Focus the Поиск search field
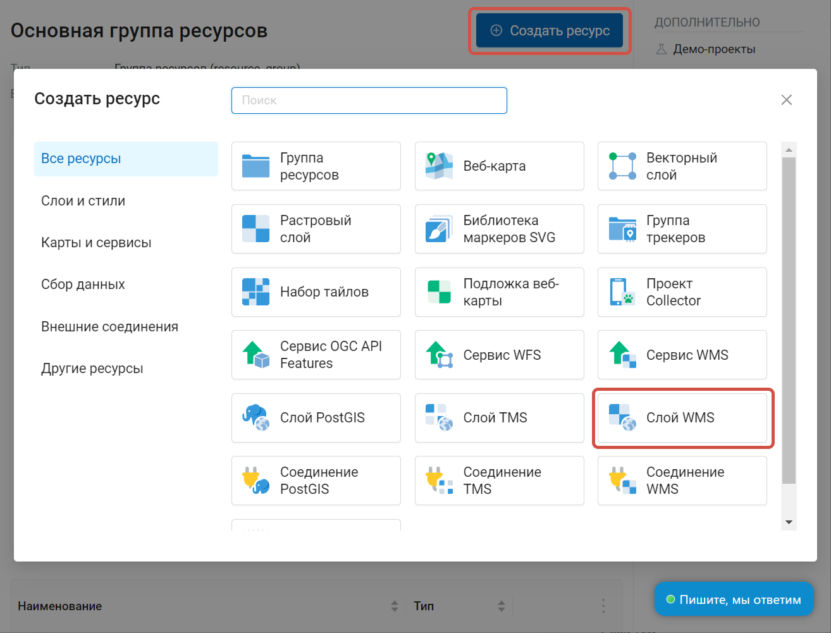 pyautogui.click(x=369, y=101)
